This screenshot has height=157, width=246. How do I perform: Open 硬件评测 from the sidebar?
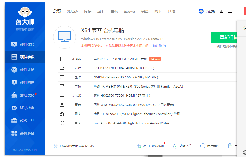(x=25, y=70)
